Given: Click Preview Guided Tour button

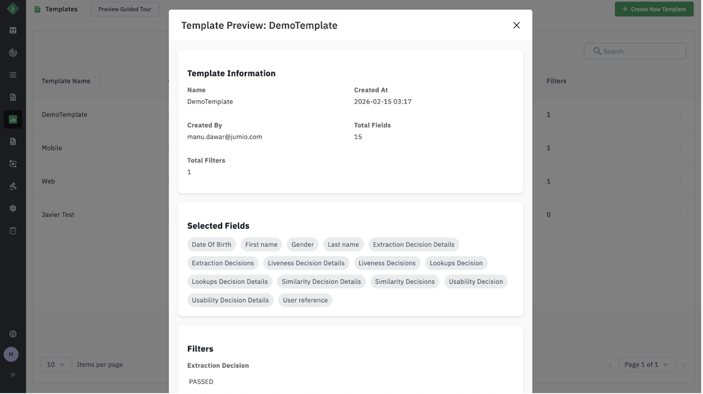Looking at the screenshot, I should tap(125, 9).
